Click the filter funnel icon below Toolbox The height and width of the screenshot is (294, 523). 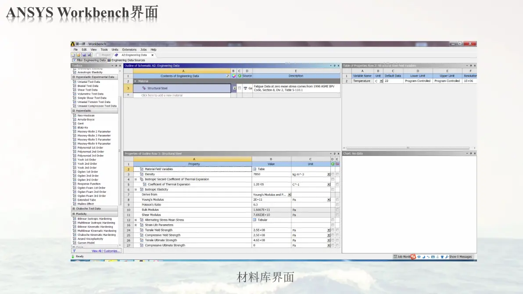[74, 251]
